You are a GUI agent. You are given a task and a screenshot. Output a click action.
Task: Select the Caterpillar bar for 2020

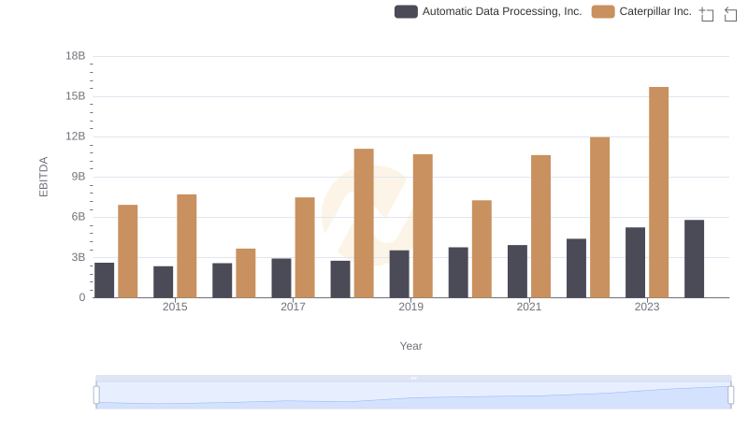coord(482,249)
